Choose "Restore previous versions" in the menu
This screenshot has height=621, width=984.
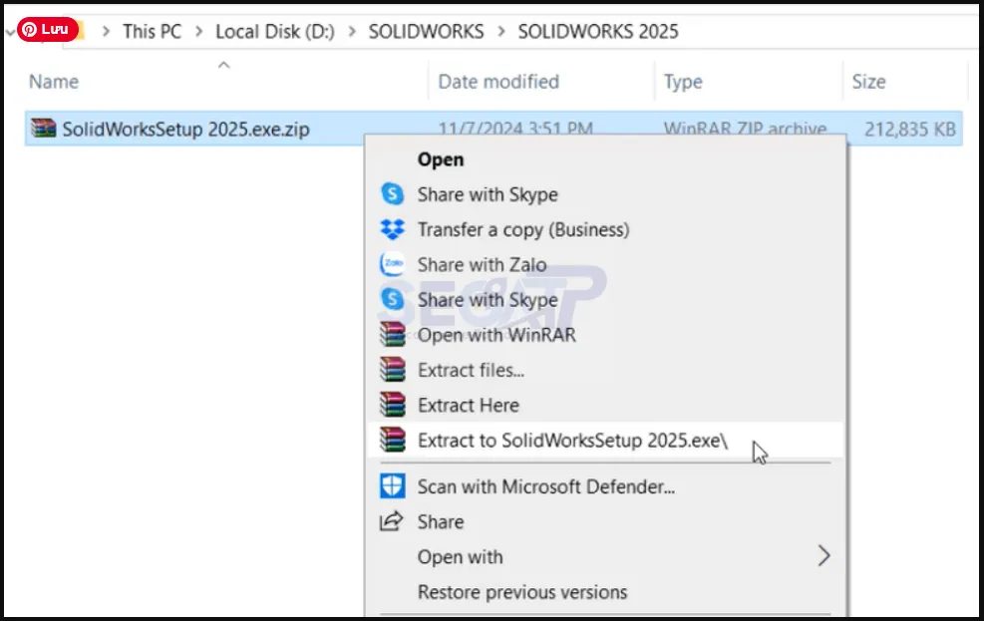[x=520, y=591]
